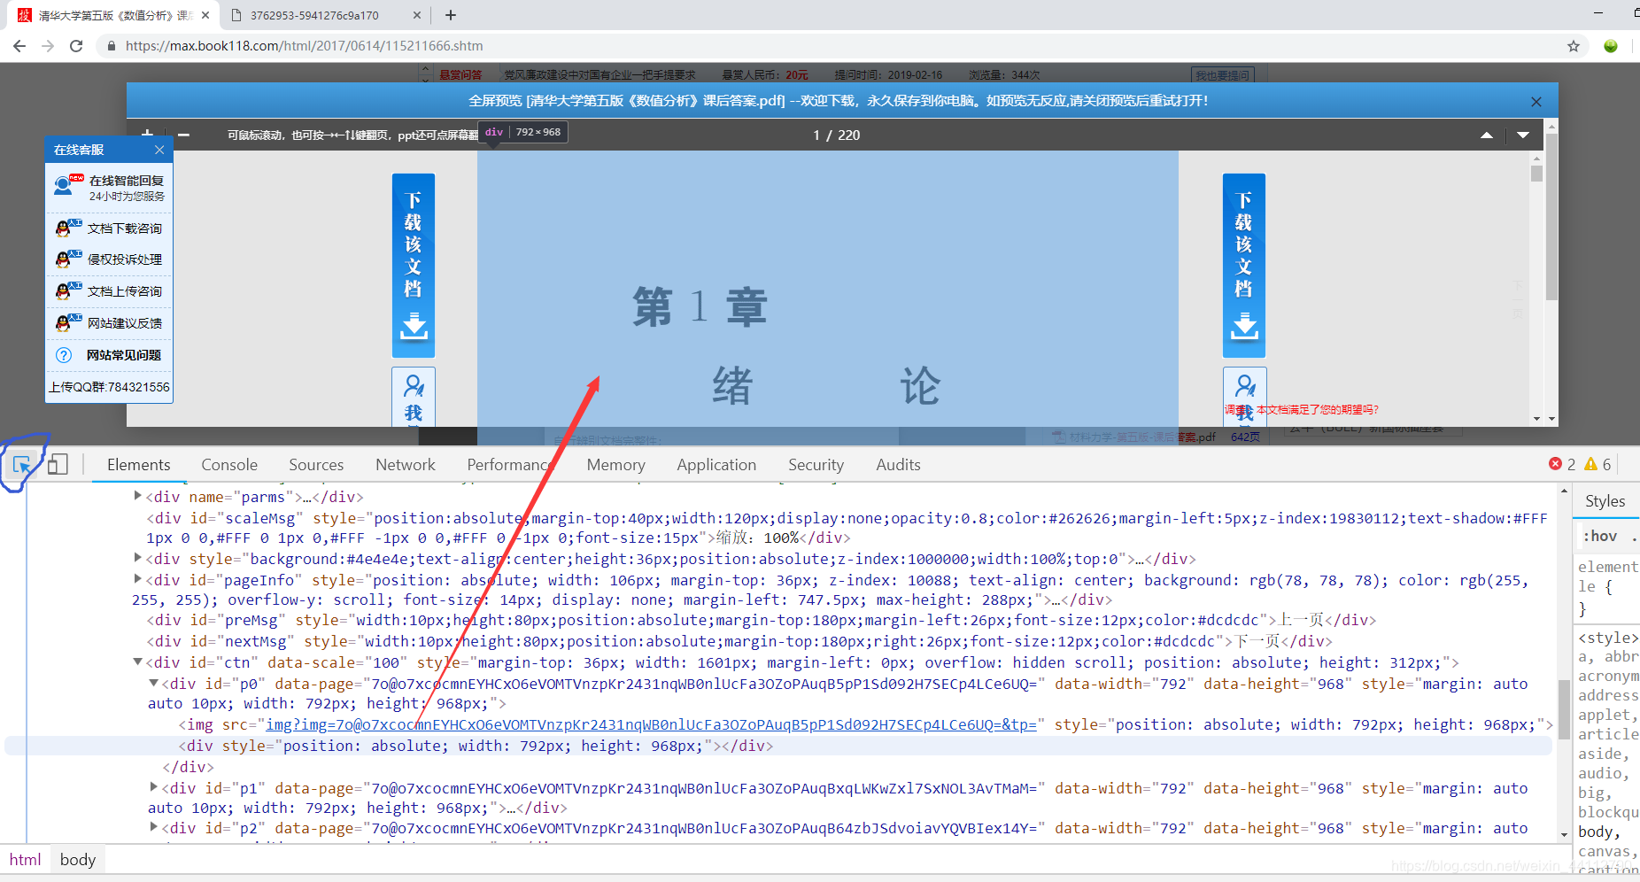This screenshot has width=1640, height=882.
Task: Switch to the Network tab
Action: tap(406, 465)
